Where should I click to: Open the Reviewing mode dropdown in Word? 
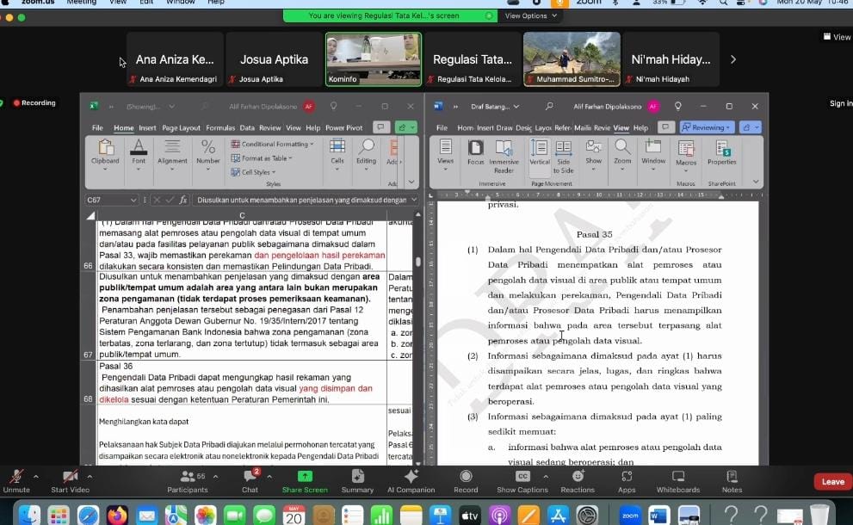[708, 127]
